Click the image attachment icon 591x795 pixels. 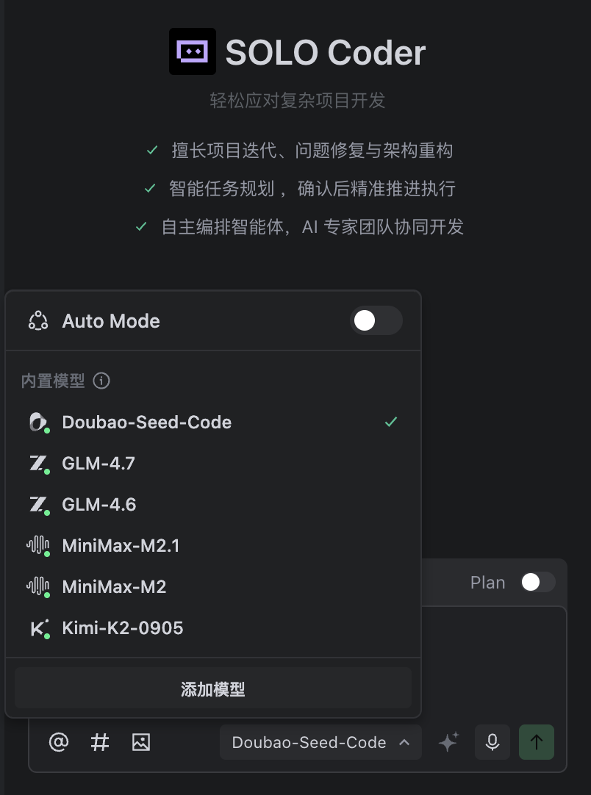(x=141, y=742)
